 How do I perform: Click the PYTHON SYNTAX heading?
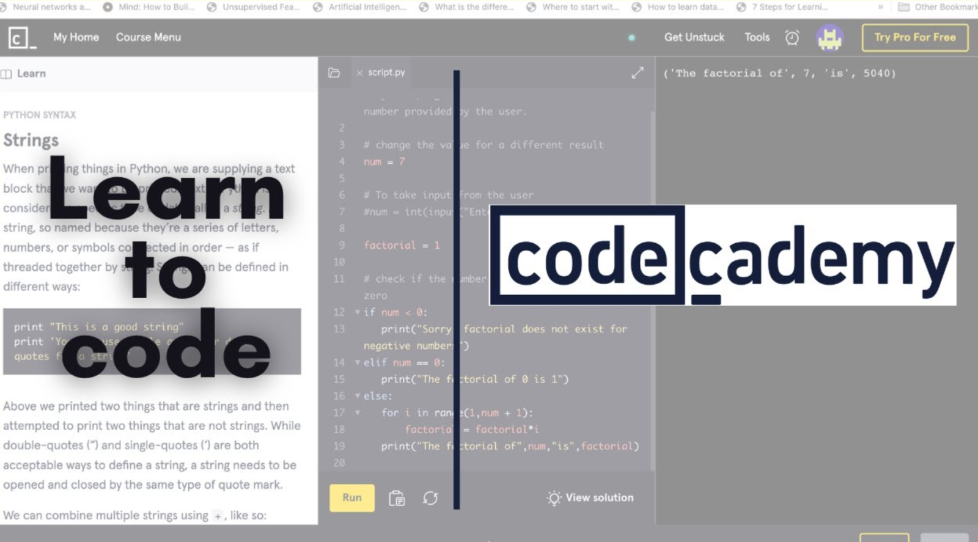pos(40,115)
